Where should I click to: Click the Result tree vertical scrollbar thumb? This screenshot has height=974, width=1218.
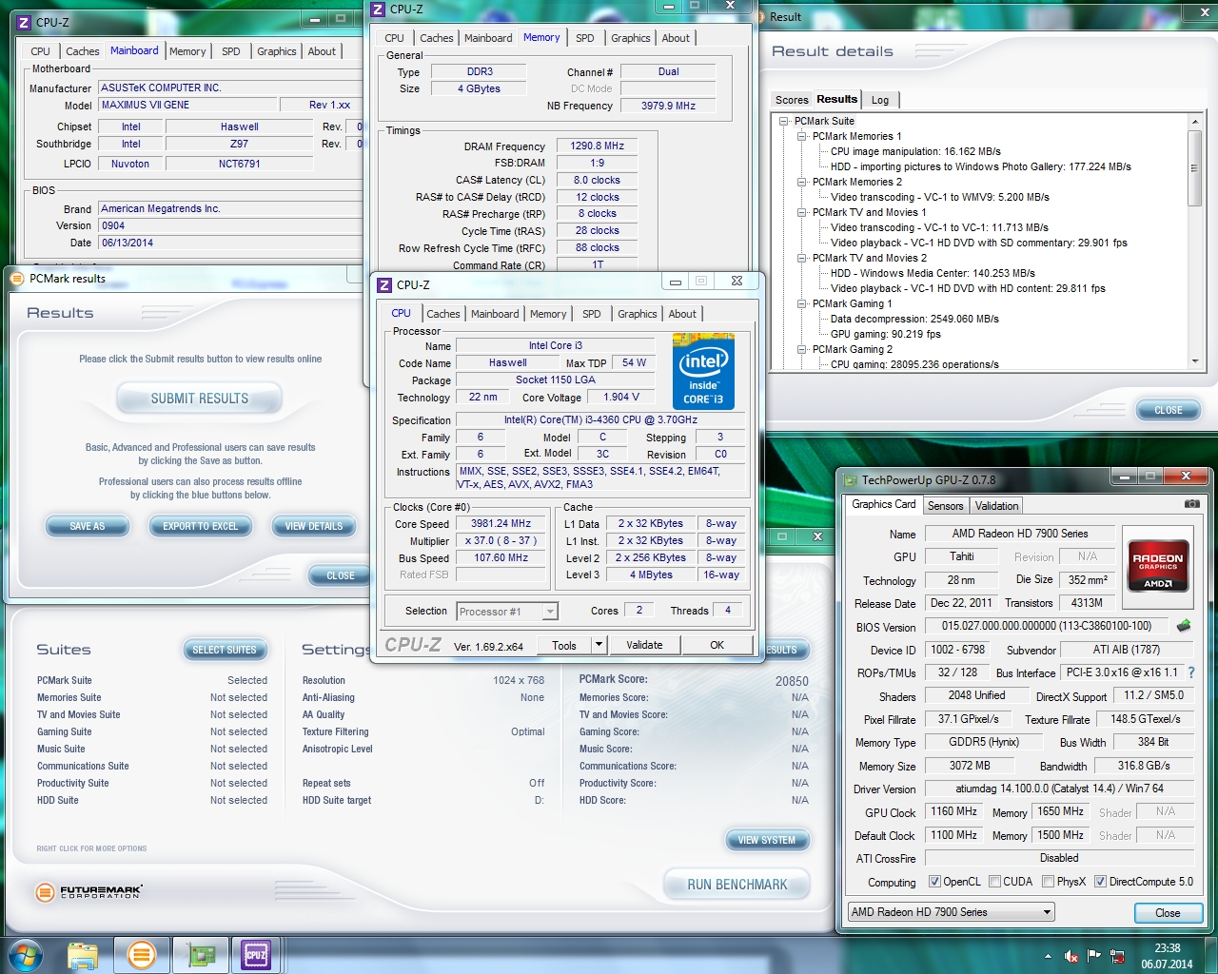(1195, 168)
